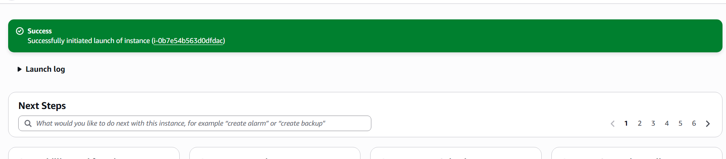Click the "Next Steps" heading
The height and width of the screenshot is (159, 726).
coord(42,106)
